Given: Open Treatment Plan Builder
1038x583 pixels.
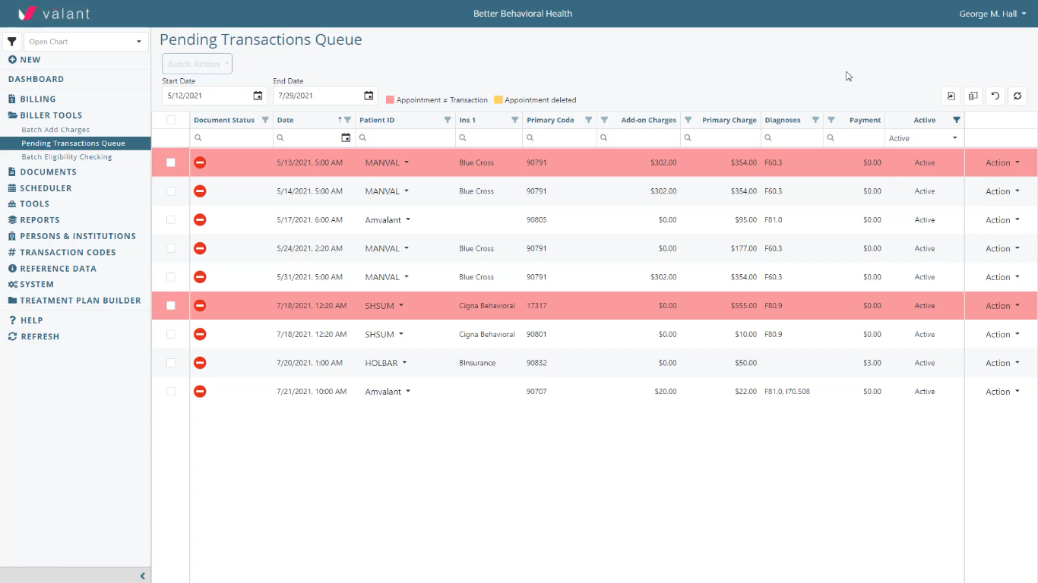Looking at the screenshot, I should click(74, 301).
